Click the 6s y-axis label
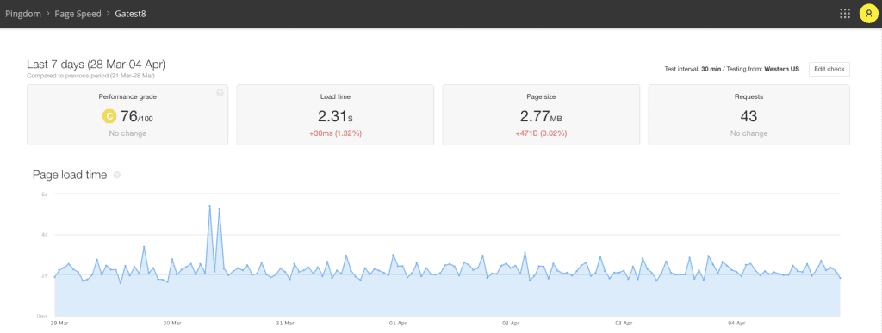 click(44, 194)
